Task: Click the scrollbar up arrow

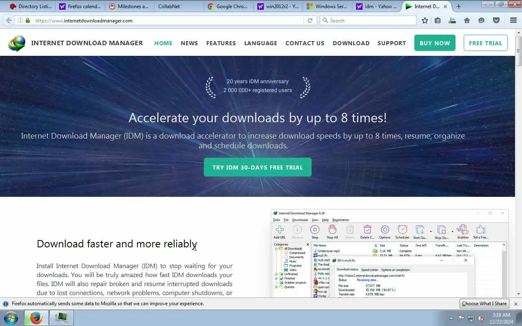Action: click(519, 32)
